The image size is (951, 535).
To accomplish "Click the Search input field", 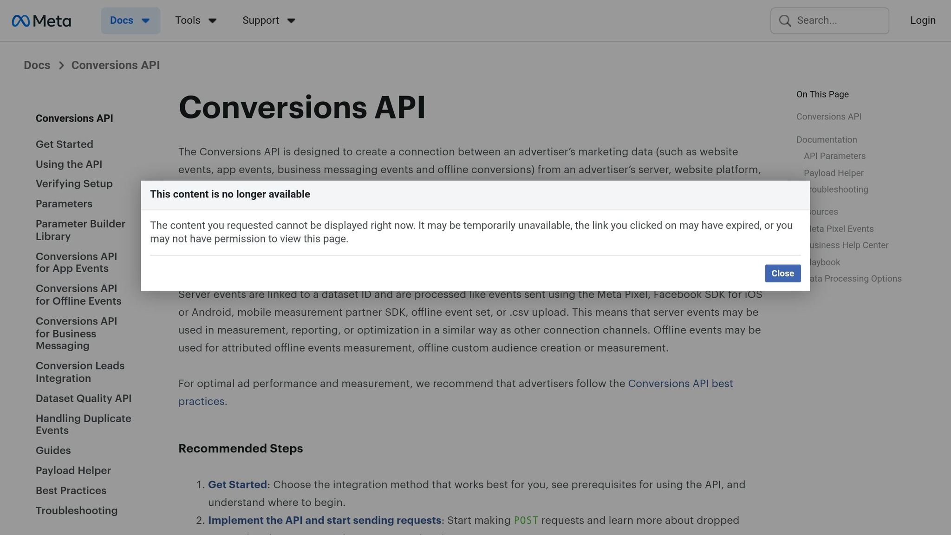I will 830,20.
